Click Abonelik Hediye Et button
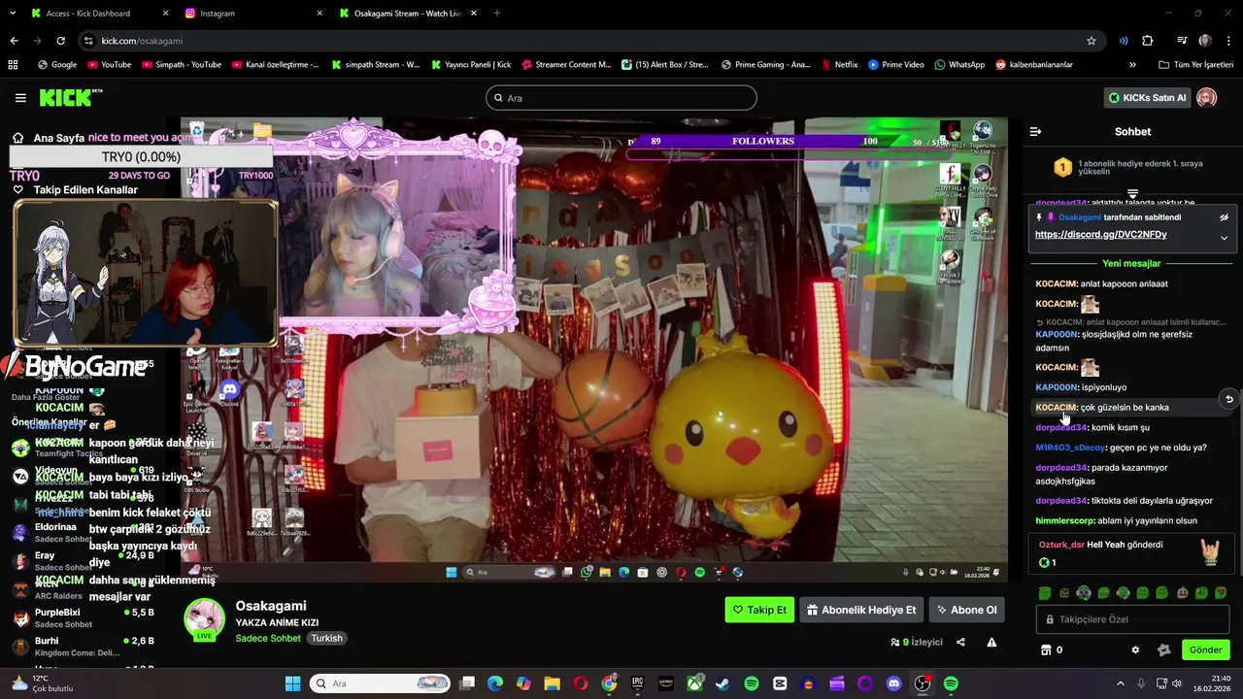The image size is (1243, 699). pos(861,610)
